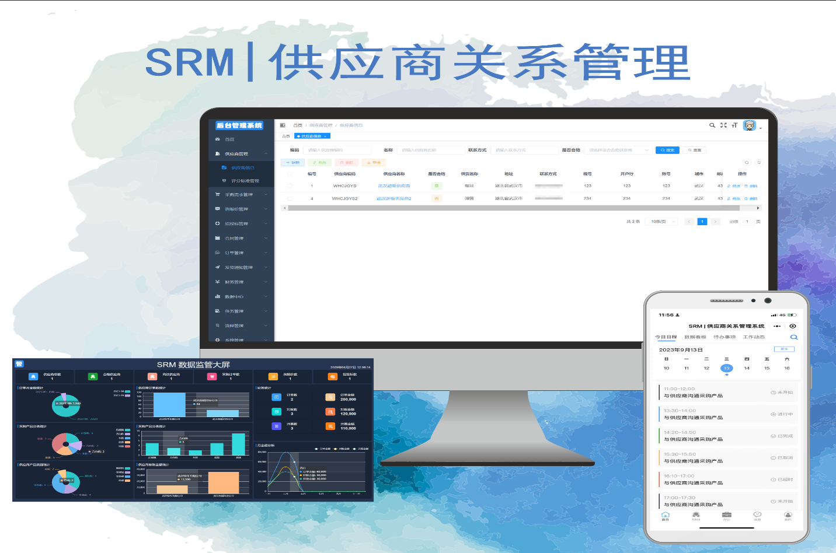The width and height of the screenshot is (836, 553).
Task: Click the search magnifier in the admin header
Action: (712, 125)
